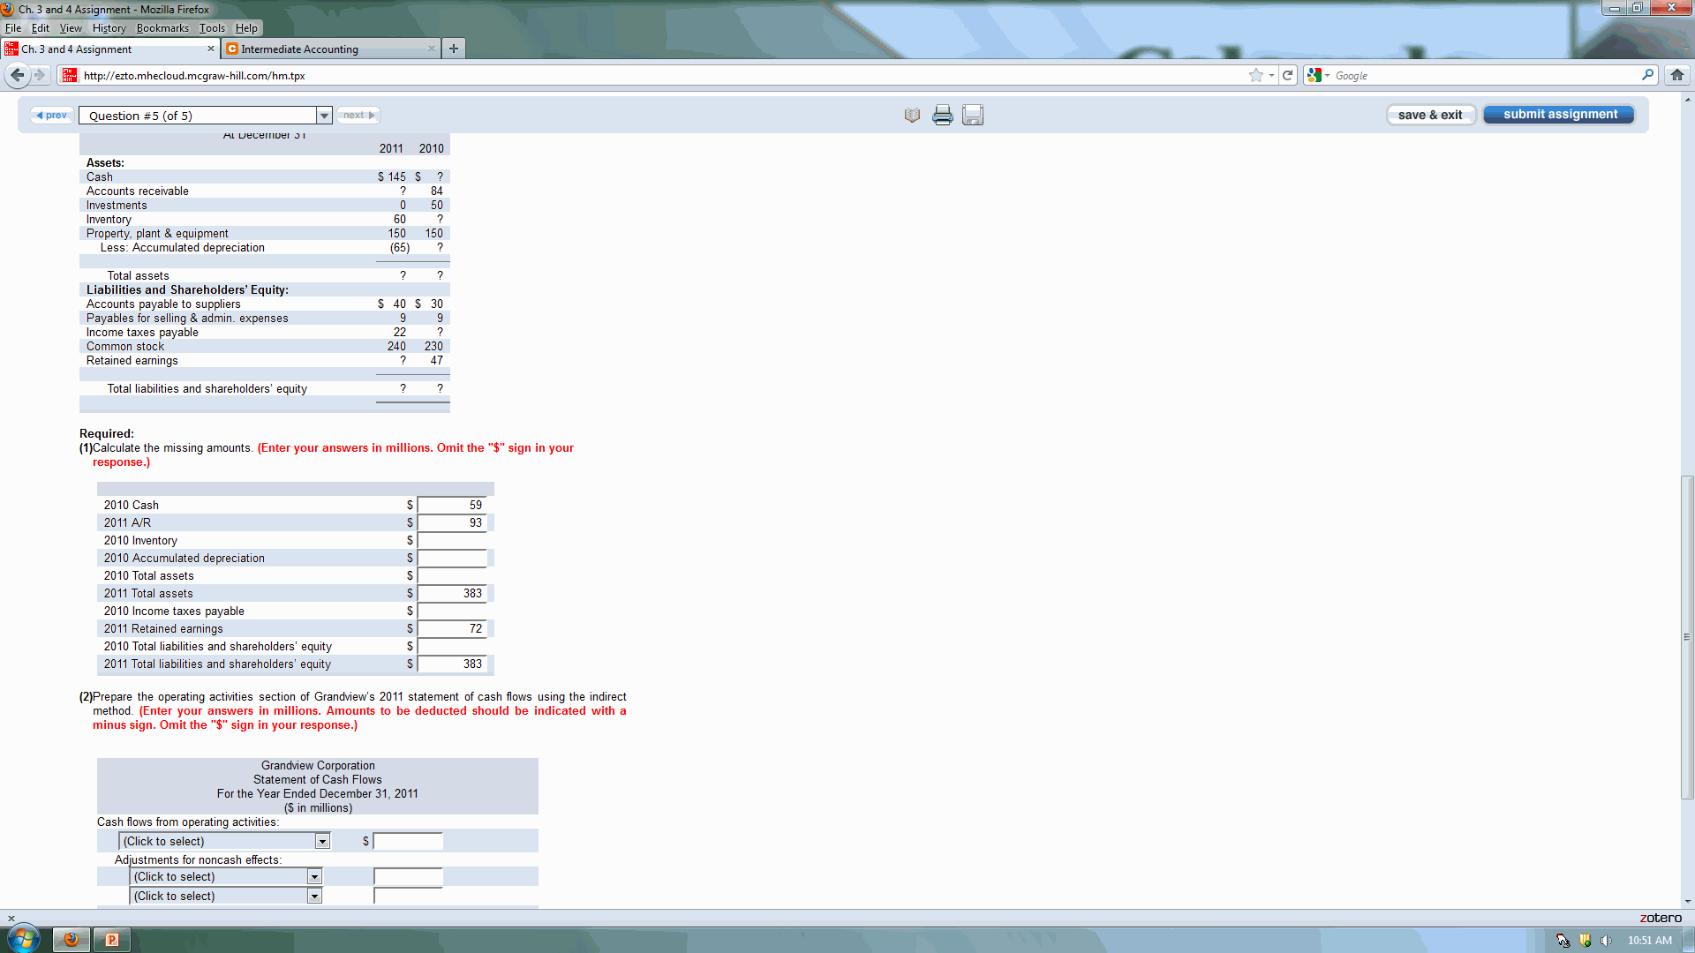Click the Back navigation arrow icon
This screenshot has width=1695, height=953.
coord(18,74)
